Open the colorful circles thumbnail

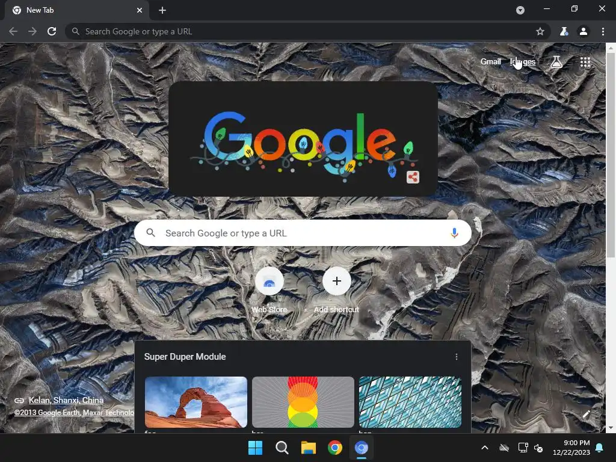click(x=303, y=402)
